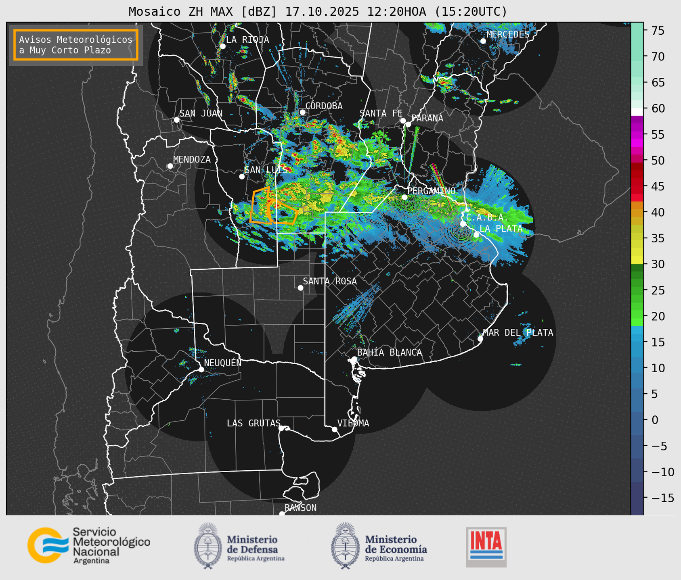Click the RAWSON city label
Screen dimensions: 681x580
(x=300, y=508)
